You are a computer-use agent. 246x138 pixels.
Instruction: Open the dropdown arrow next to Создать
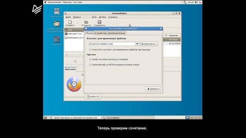(x=77, y=23)
